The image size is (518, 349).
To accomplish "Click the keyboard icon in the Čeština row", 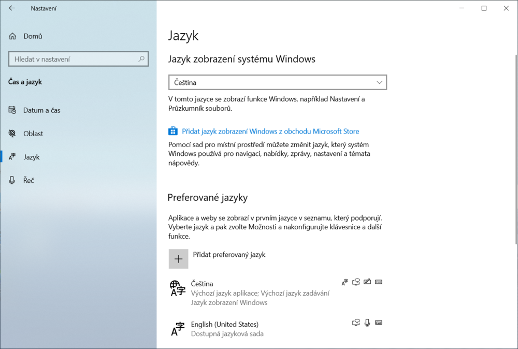I will (379, 282).
